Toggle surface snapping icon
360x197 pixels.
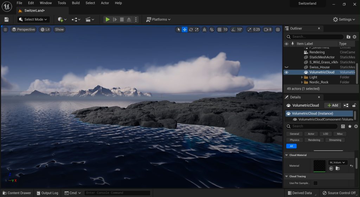[212, 30]
